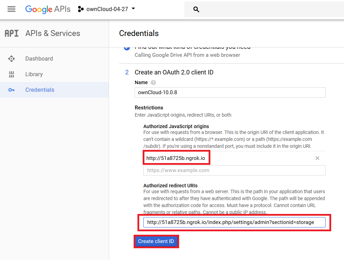Screen dimensions: 344x260
Task: Click the project dots icon beside ownCloud-04-27
Action: pos(81,9)
